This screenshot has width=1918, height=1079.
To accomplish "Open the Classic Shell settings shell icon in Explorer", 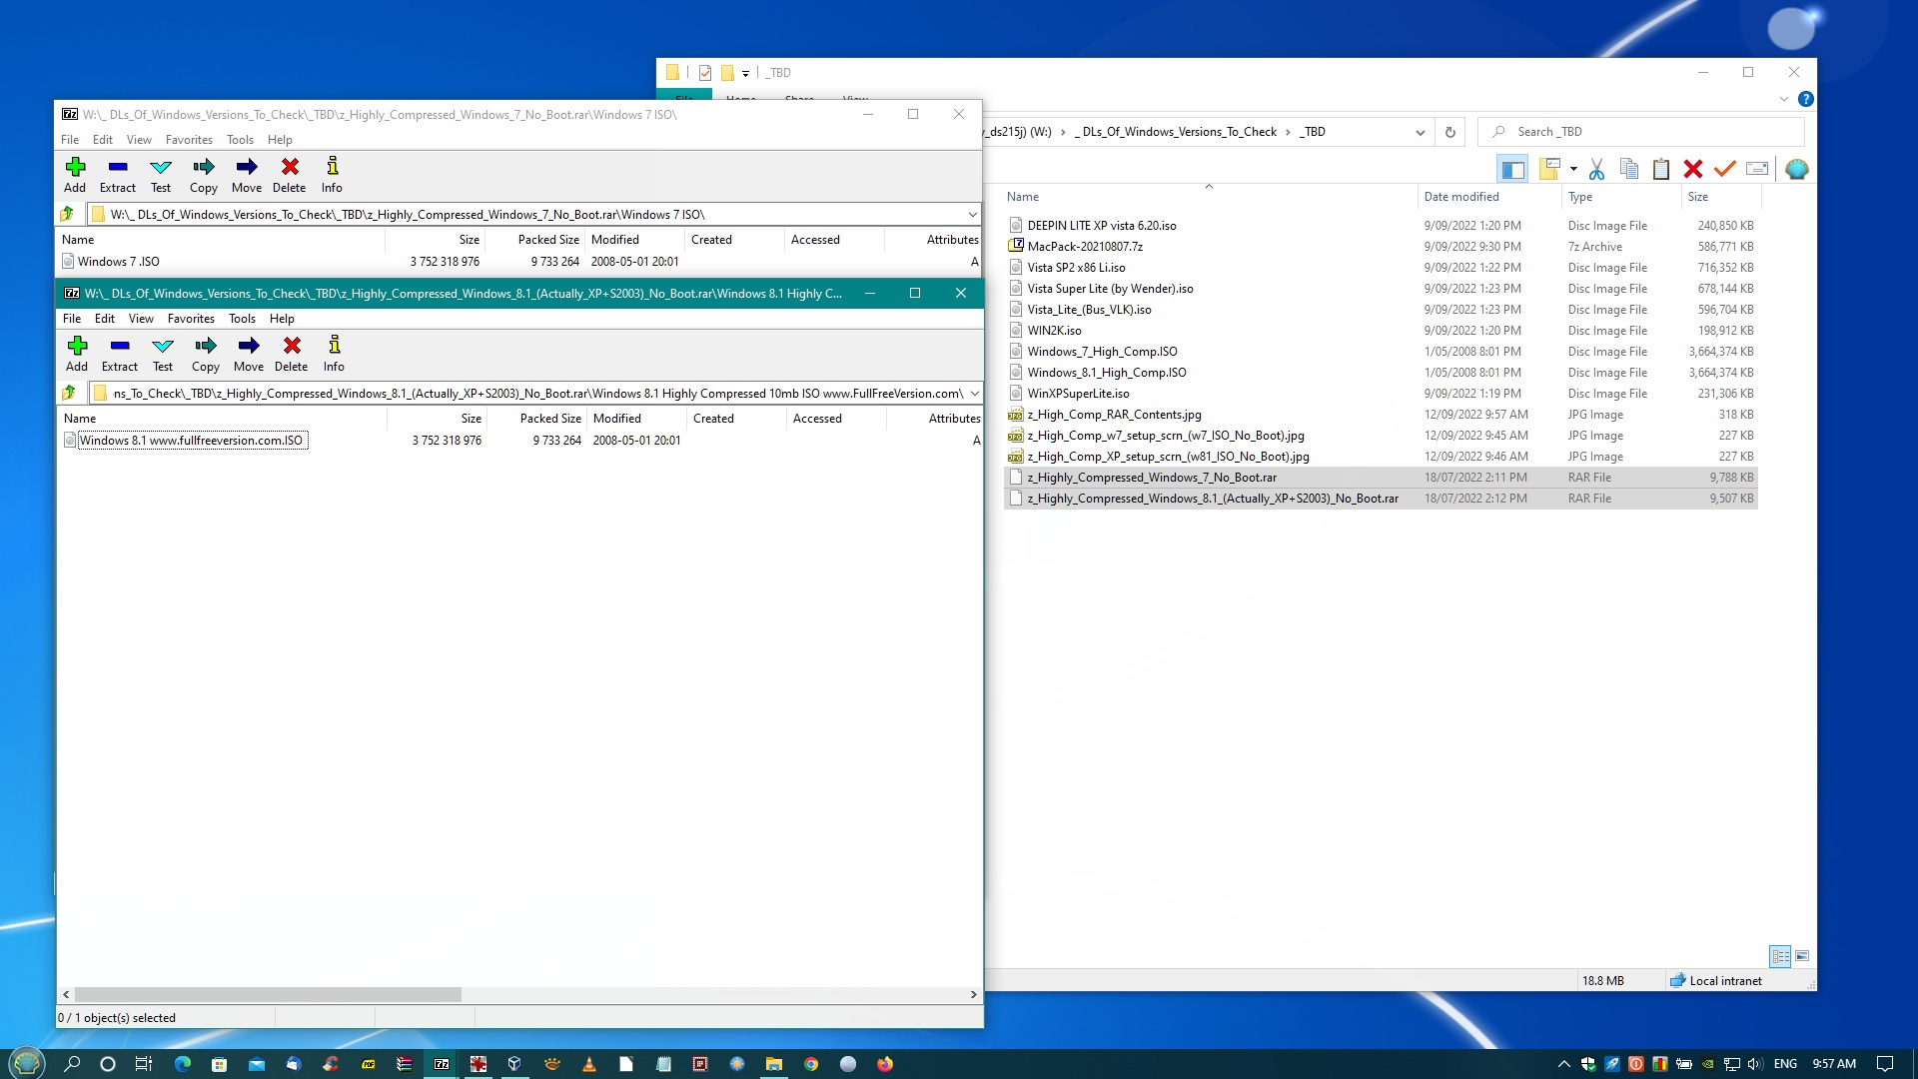I will pyautogui.click(x=1796, y=169).
